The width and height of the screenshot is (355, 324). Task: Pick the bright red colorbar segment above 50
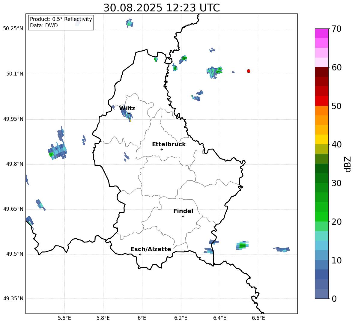322,101
